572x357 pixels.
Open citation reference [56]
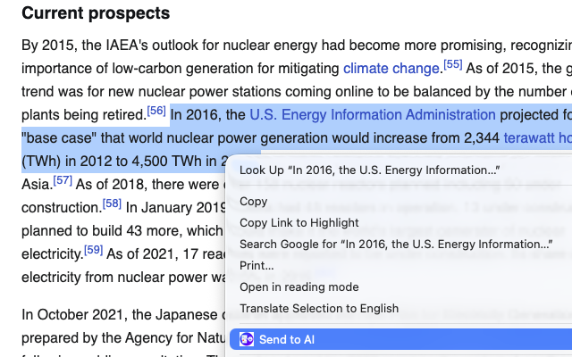(x=156, y=111)
